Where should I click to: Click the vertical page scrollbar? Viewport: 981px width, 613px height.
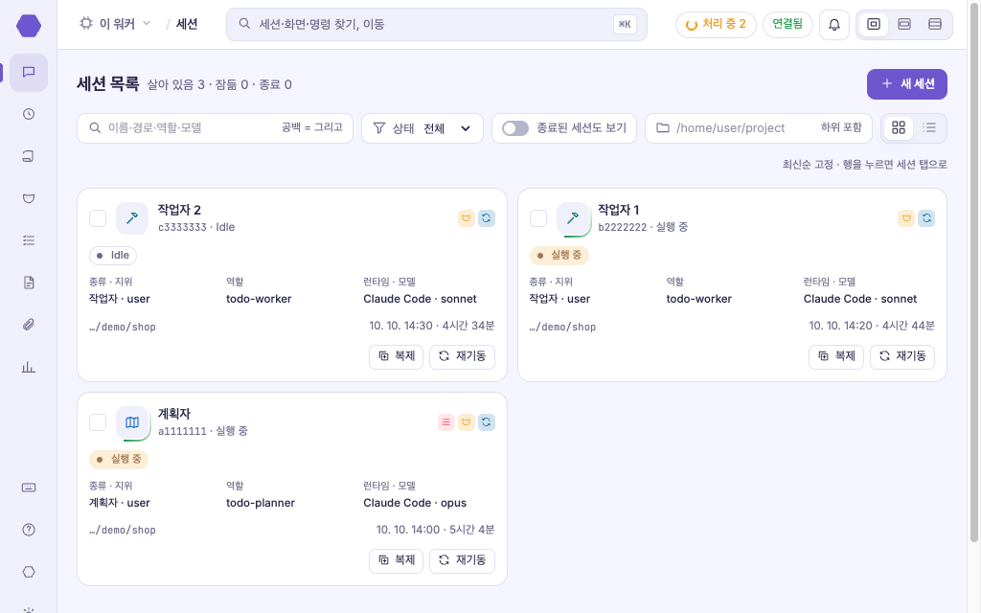(974, 272)
